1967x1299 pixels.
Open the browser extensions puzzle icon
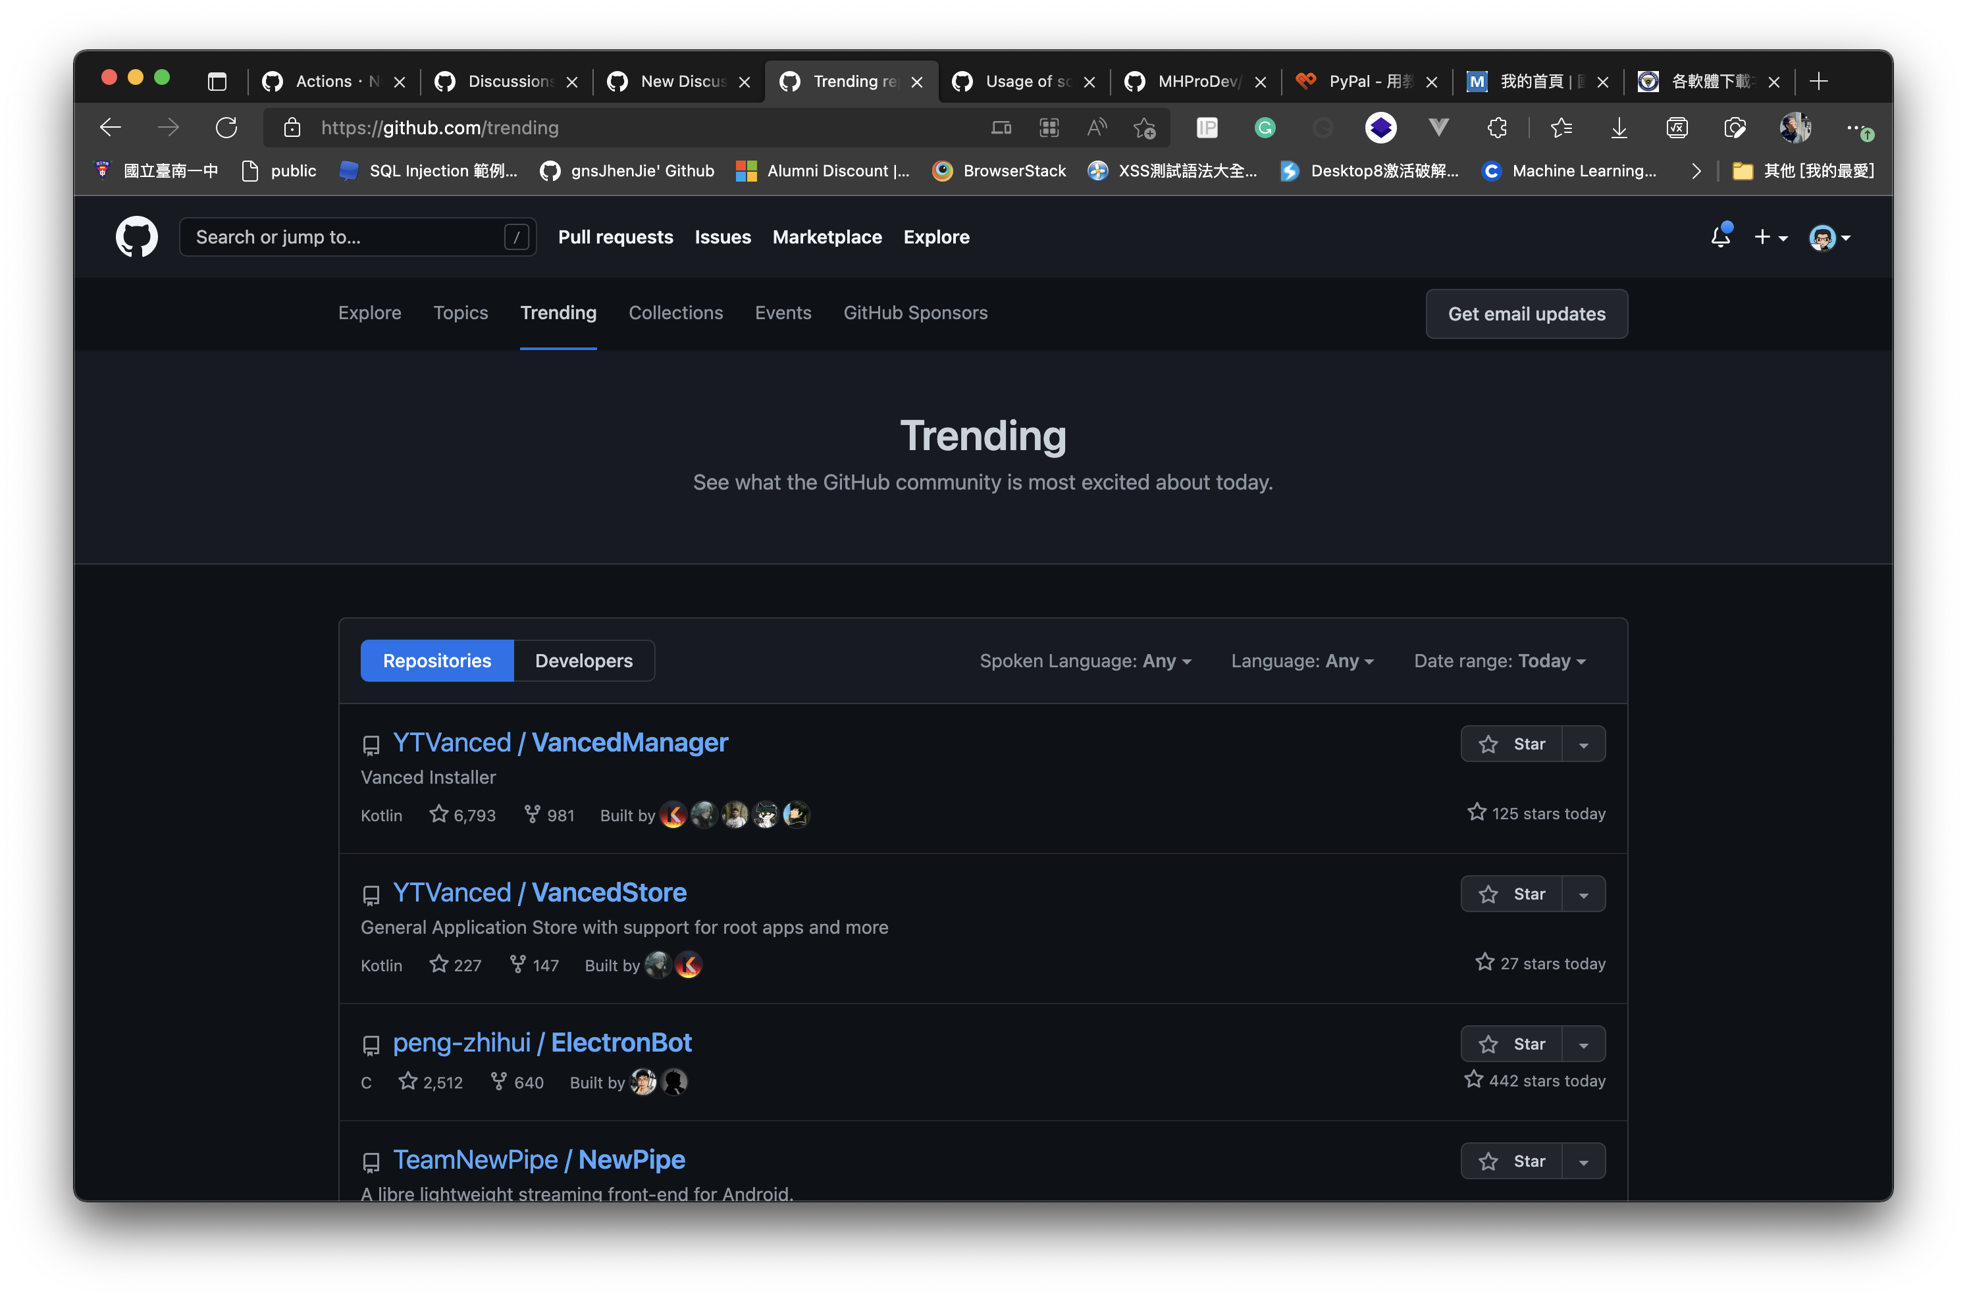(1496, 128)
